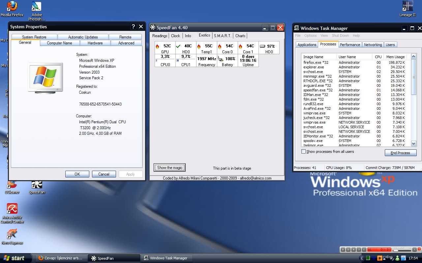Image resolution: width=422 pixels, height=263 pixels.
Task: Open the wireless network tray icon
Action: point(386,258)
